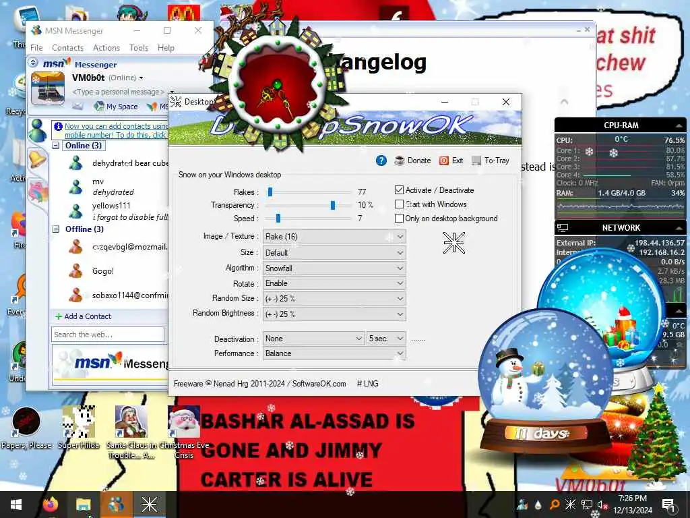Open the Online status dropdown arrow next to VM0b0t
Screen dimensions: 690x518
point(141,78)
